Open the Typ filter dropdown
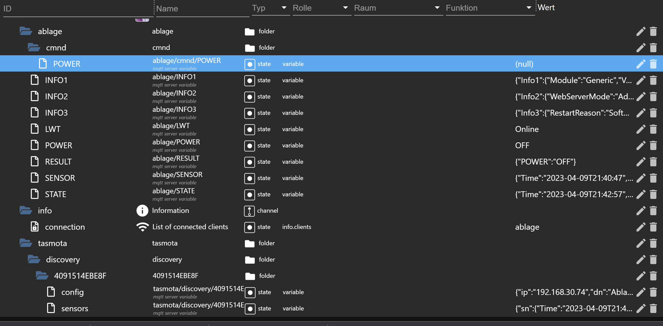663x326 pixels. coord(284,8)
